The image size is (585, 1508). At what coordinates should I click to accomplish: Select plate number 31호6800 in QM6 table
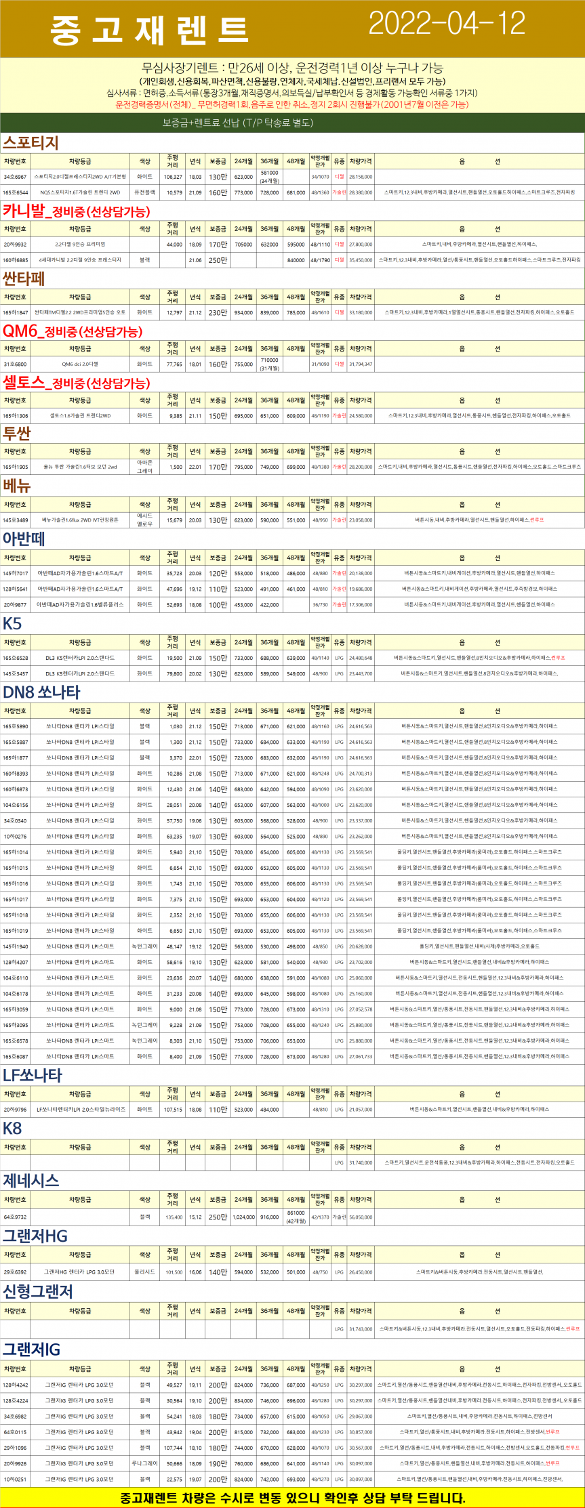pos(15,364)
